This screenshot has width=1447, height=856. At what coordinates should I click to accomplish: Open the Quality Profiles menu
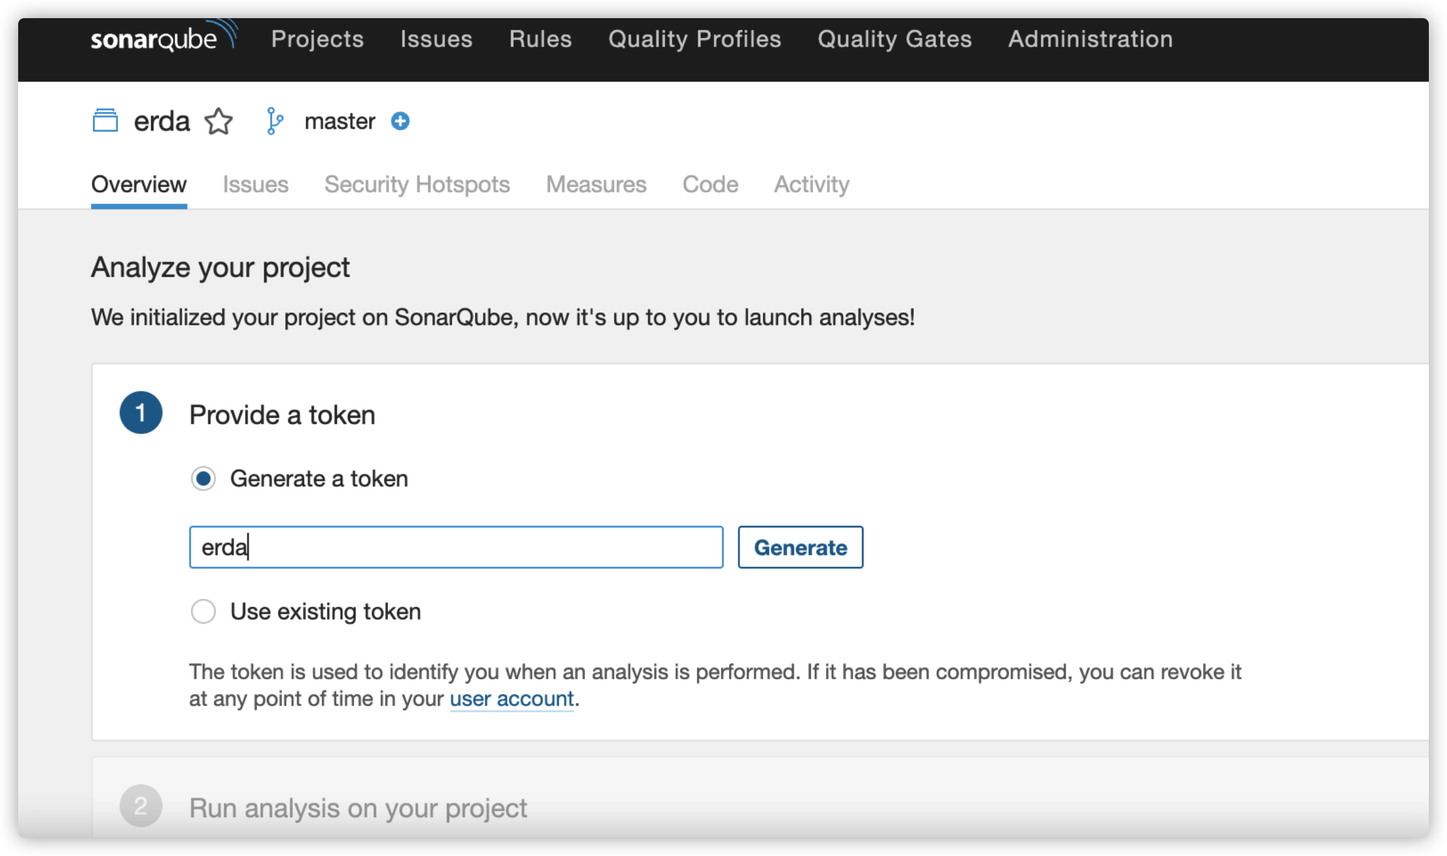(694, 39)
